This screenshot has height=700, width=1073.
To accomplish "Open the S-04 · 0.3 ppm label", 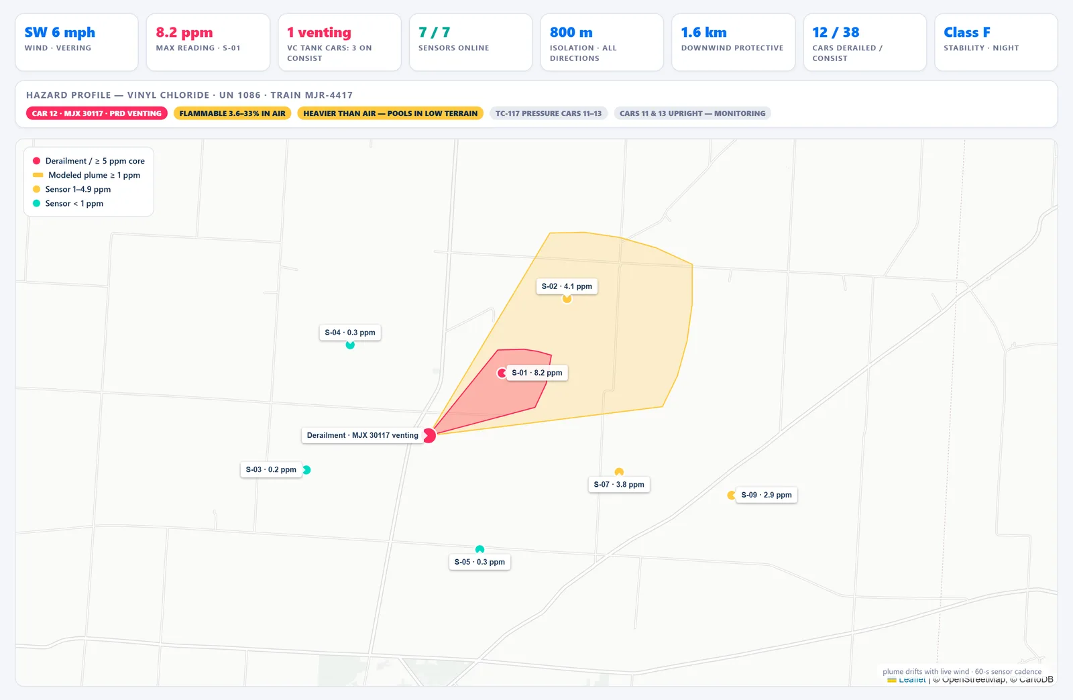I will [350, 333].
